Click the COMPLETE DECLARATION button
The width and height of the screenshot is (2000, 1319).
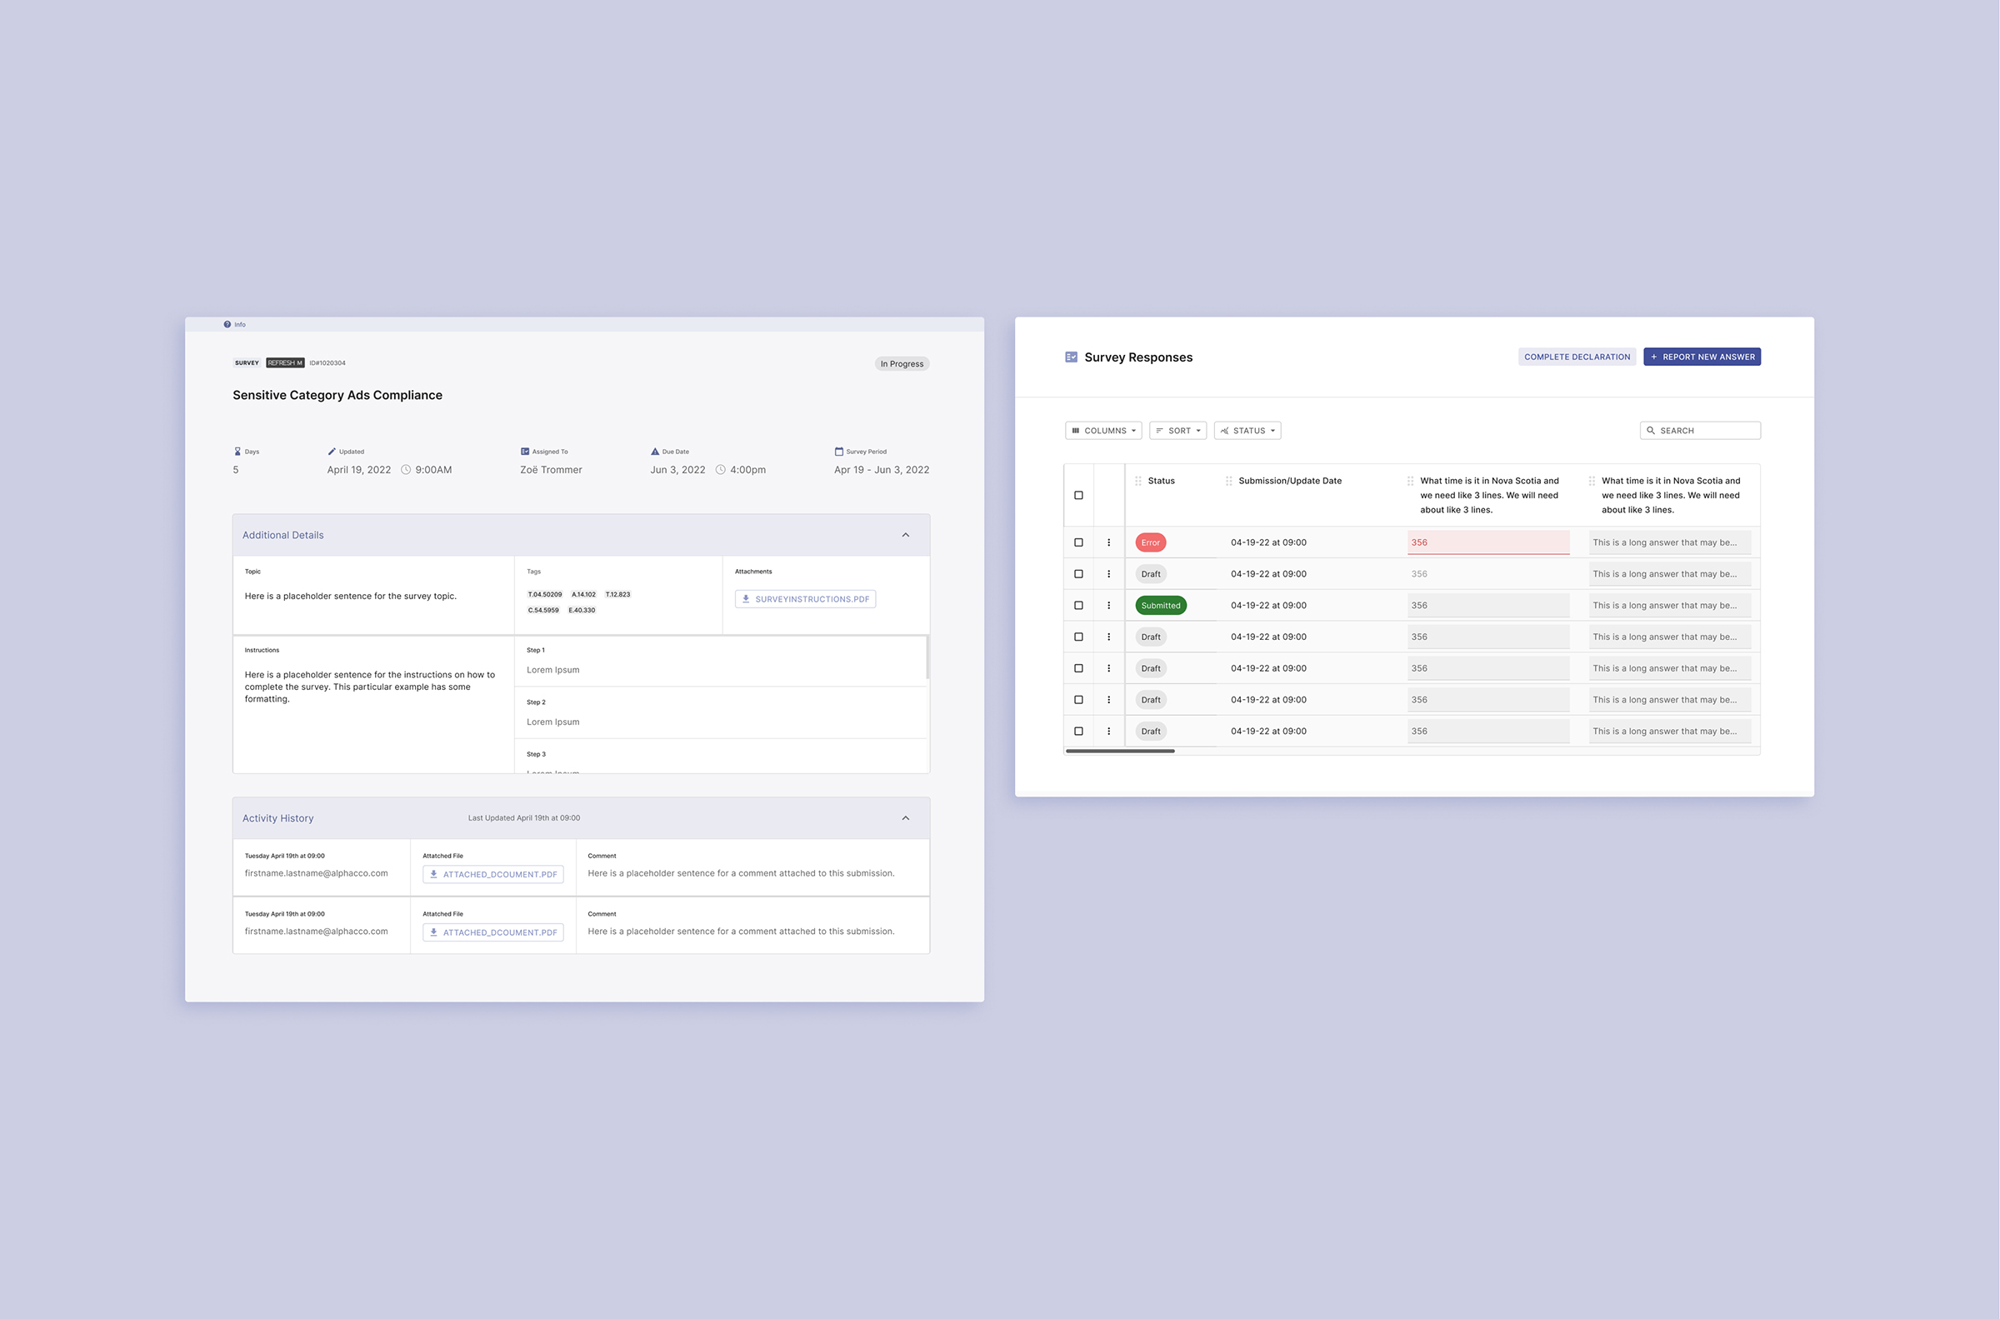[1576, 357]
